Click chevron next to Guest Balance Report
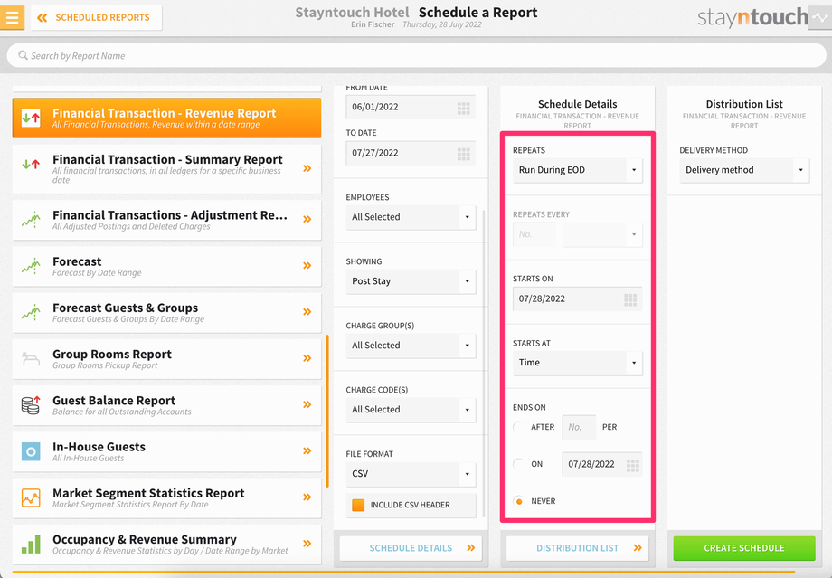 pyautogui.click(x=307, y=404)
